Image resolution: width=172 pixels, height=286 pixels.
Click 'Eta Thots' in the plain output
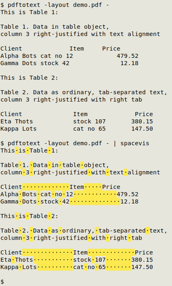click(17, 122)
